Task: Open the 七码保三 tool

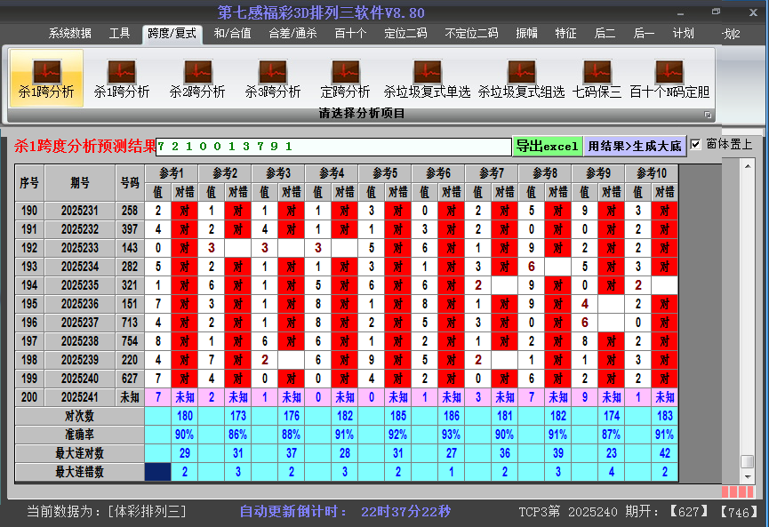Action: pyautogui.click(x=597, y=78)
